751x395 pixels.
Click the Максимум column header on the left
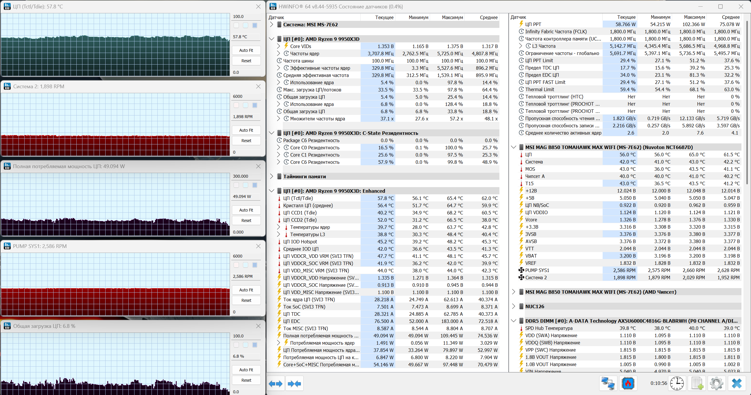click(452, 17)
